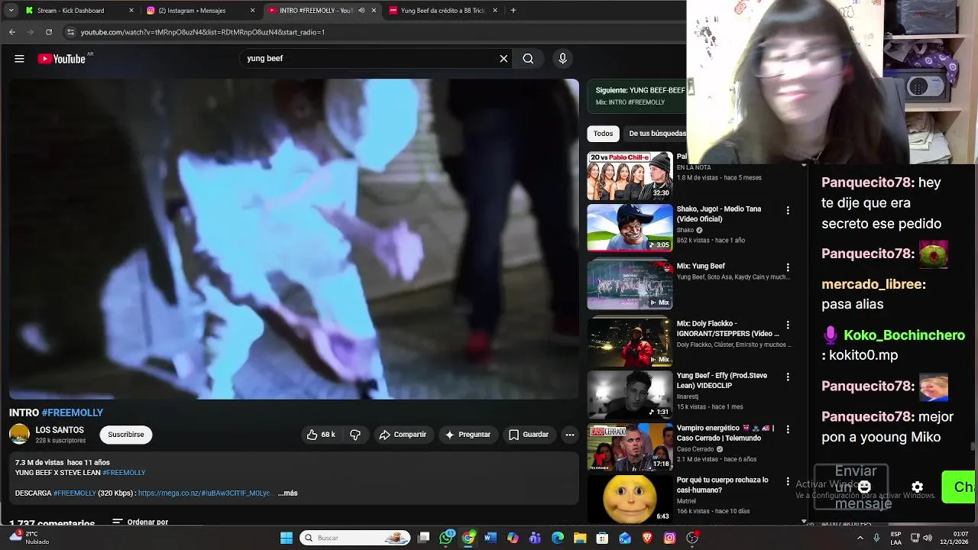Open options for Mix: Doly Flackko
978x550 pixels.
pos(788,325)
